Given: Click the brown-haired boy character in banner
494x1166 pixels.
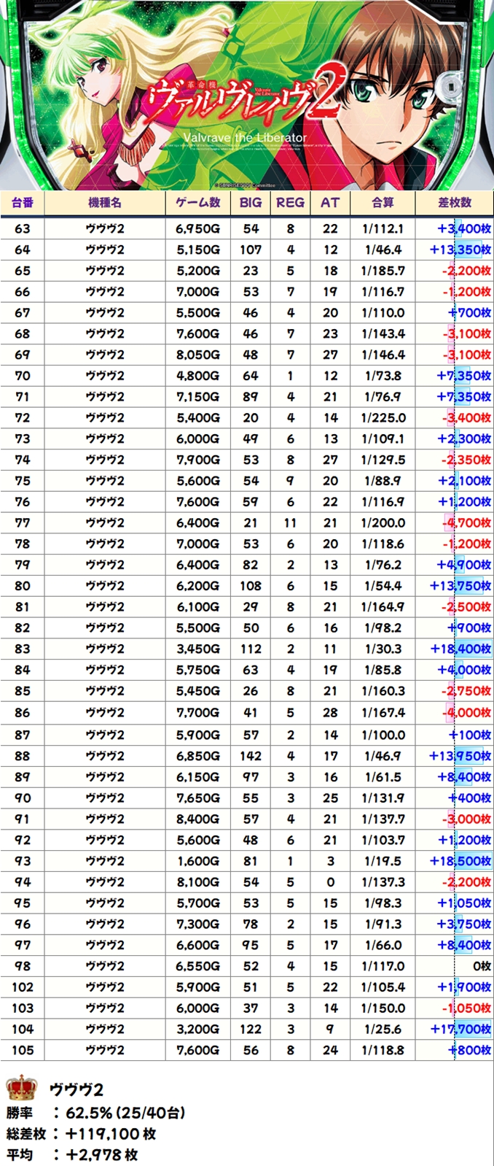Looking at the screenshot, I should coord(397,102).
